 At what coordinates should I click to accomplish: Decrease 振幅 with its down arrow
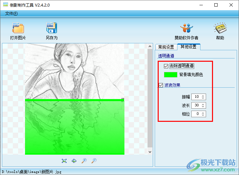click(203, 98)
